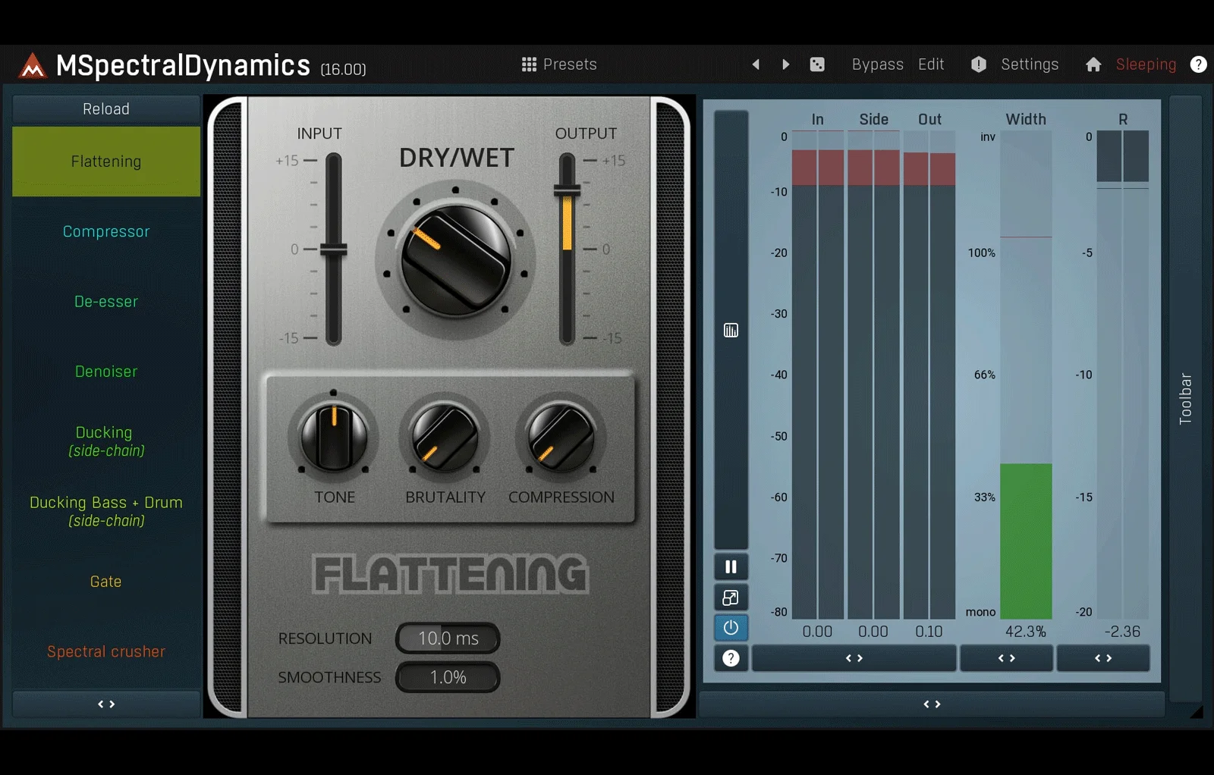This screenshot has width=1214, height=775.
Task: Select the De-esser device
Action: pos(106,302)
